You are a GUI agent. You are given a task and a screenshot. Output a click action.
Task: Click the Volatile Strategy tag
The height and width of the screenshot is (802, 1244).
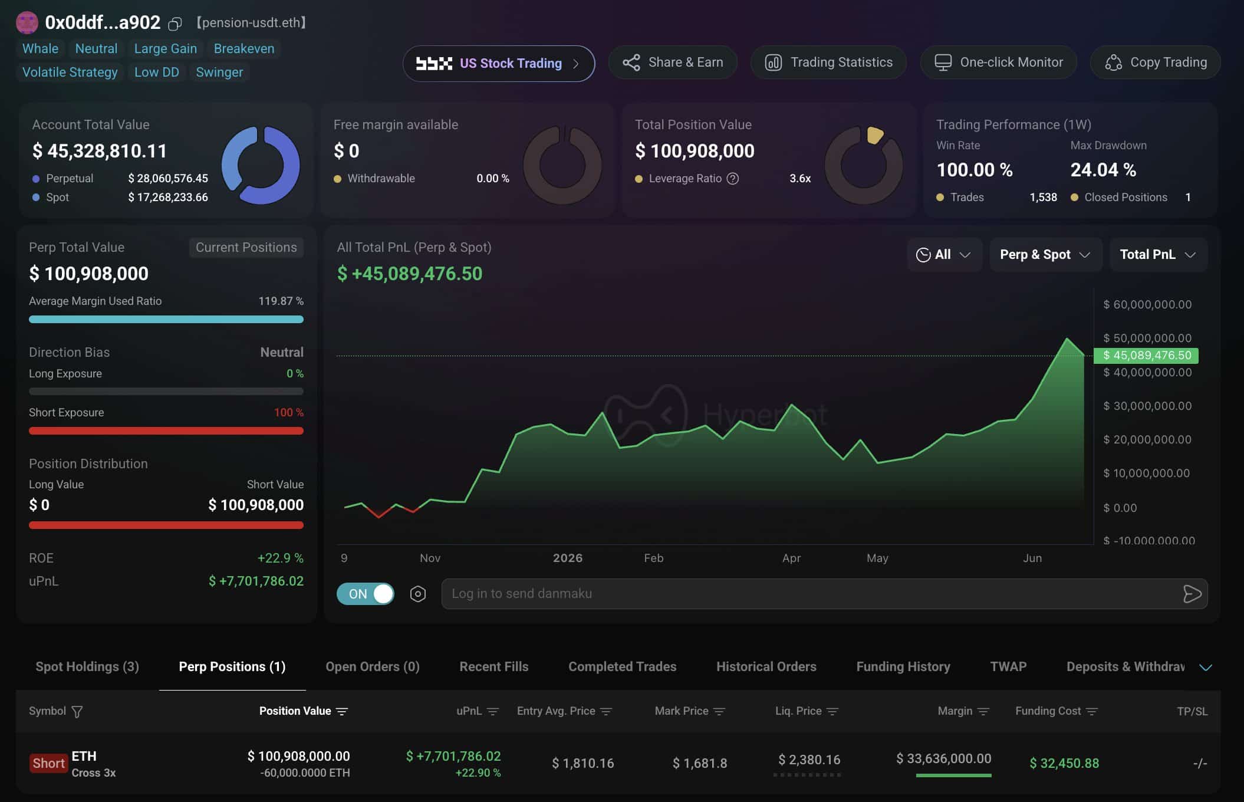tap(70, 73)
